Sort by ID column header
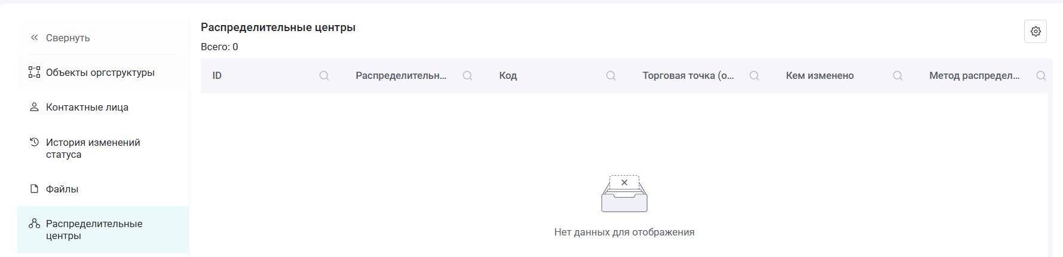 [217, 75]
